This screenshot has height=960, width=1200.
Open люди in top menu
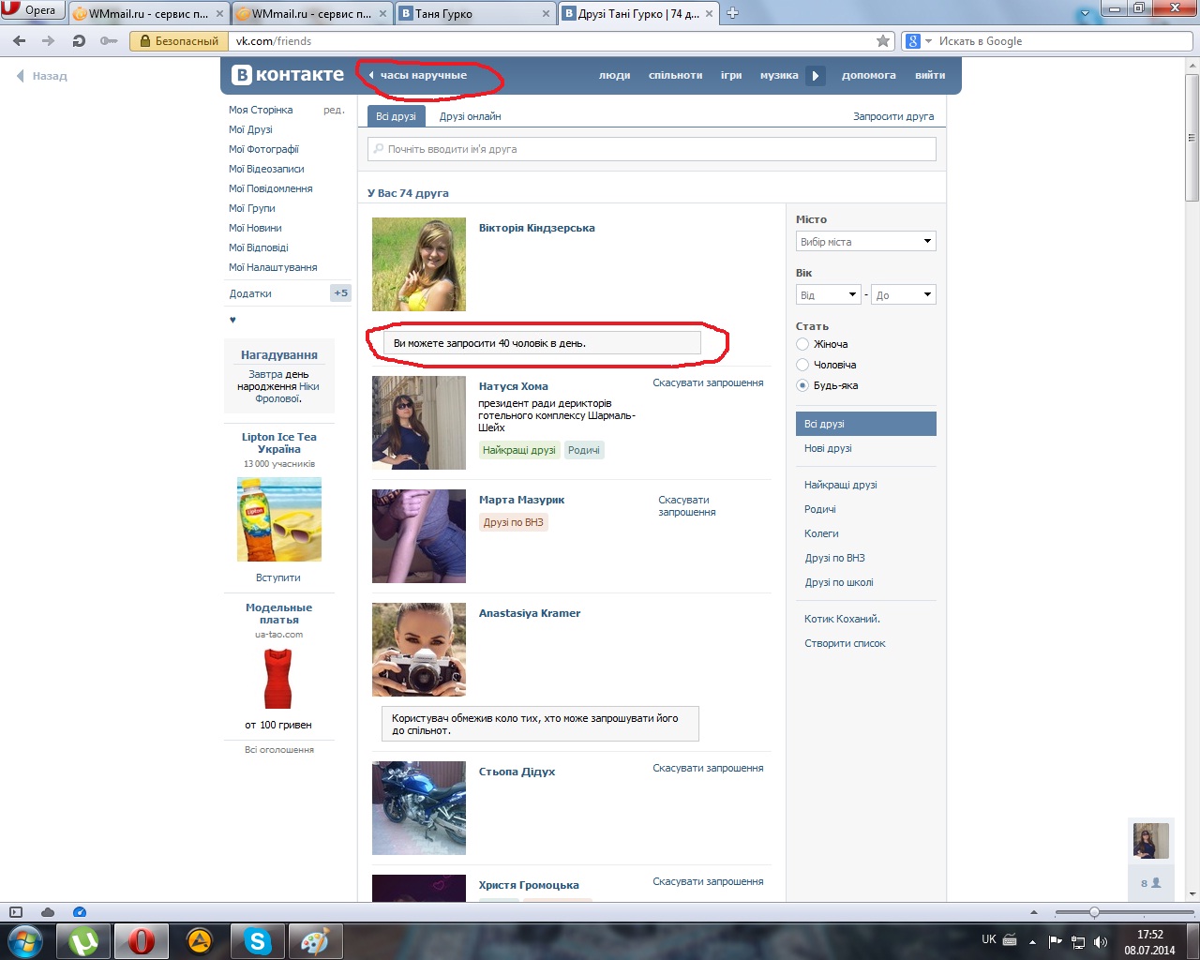[615, 75]
